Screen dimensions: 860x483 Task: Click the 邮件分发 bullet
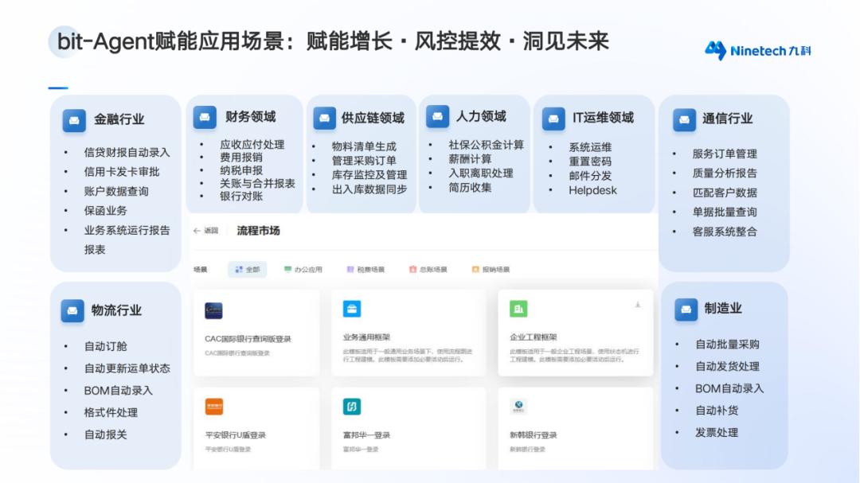point(590,175)
